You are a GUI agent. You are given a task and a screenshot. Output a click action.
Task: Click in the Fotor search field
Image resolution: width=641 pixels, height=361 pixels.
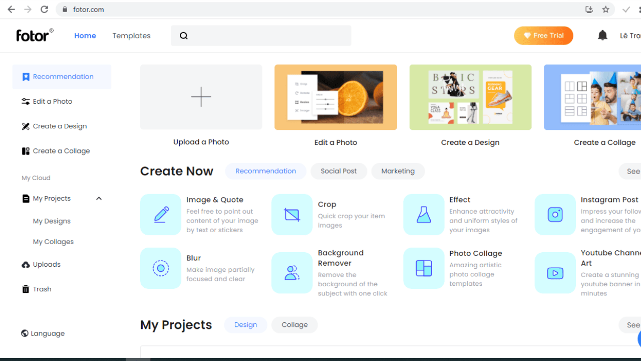[261, 36]
